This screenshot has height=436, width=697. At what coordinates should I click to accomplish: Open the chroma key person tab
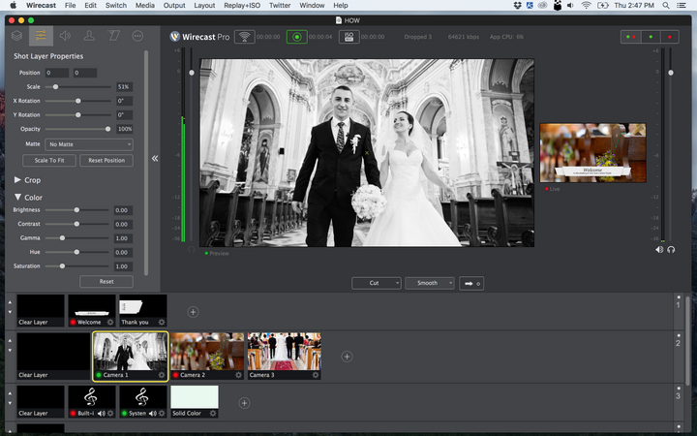point(89,36)
